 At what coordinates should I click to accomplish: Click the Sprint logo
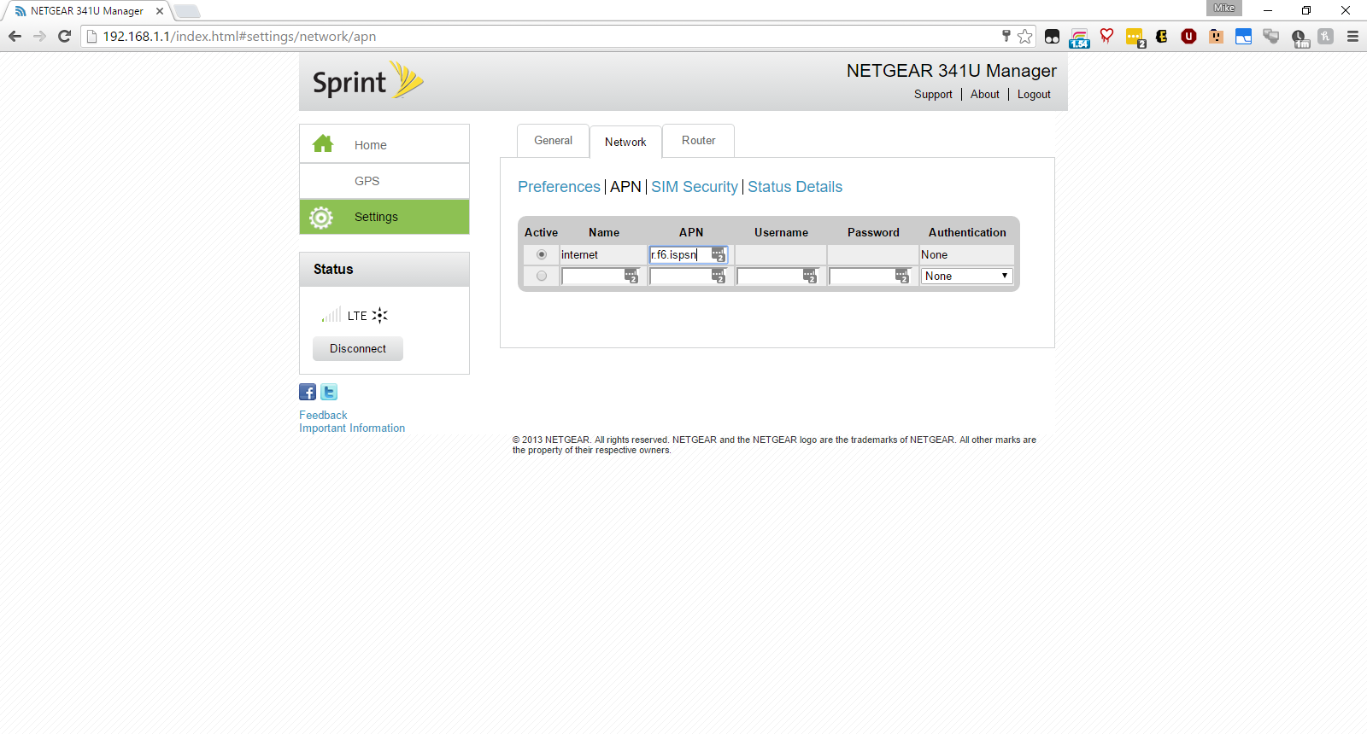tap(367, 81)
